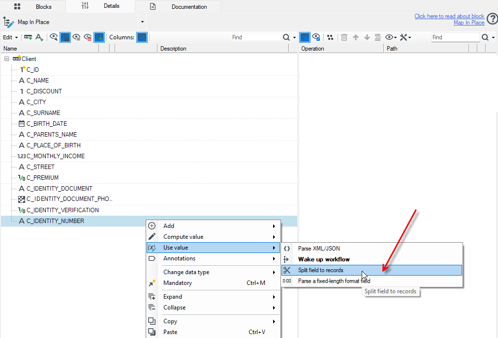Collapse the Client tree node
This screenshot has width=498, height=338.
pos(6,59)
